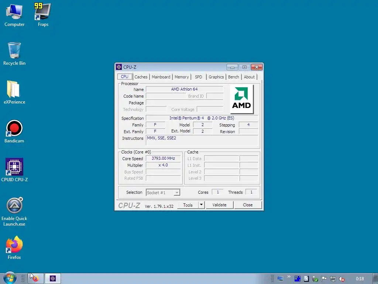Click the Family value F

point(155,125)
